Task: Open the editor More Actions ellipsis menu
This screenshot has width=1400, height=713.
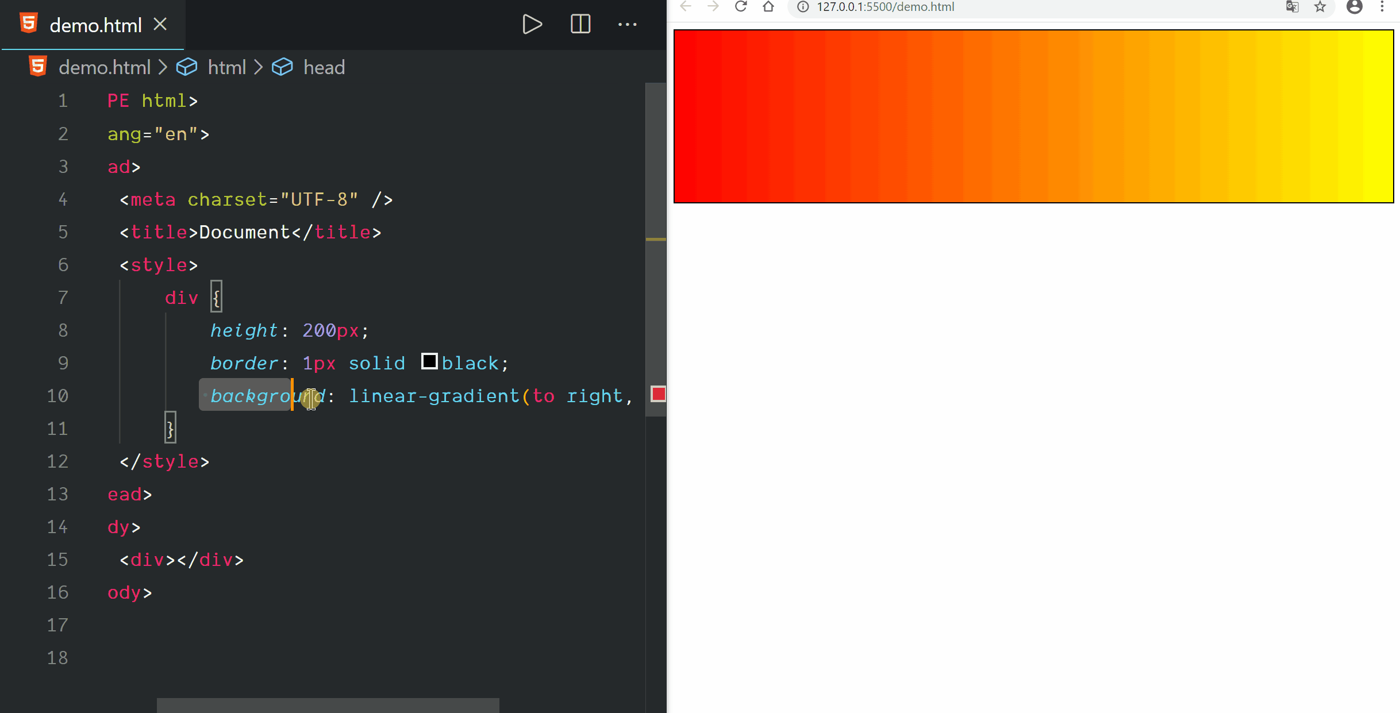Action: 627,25
